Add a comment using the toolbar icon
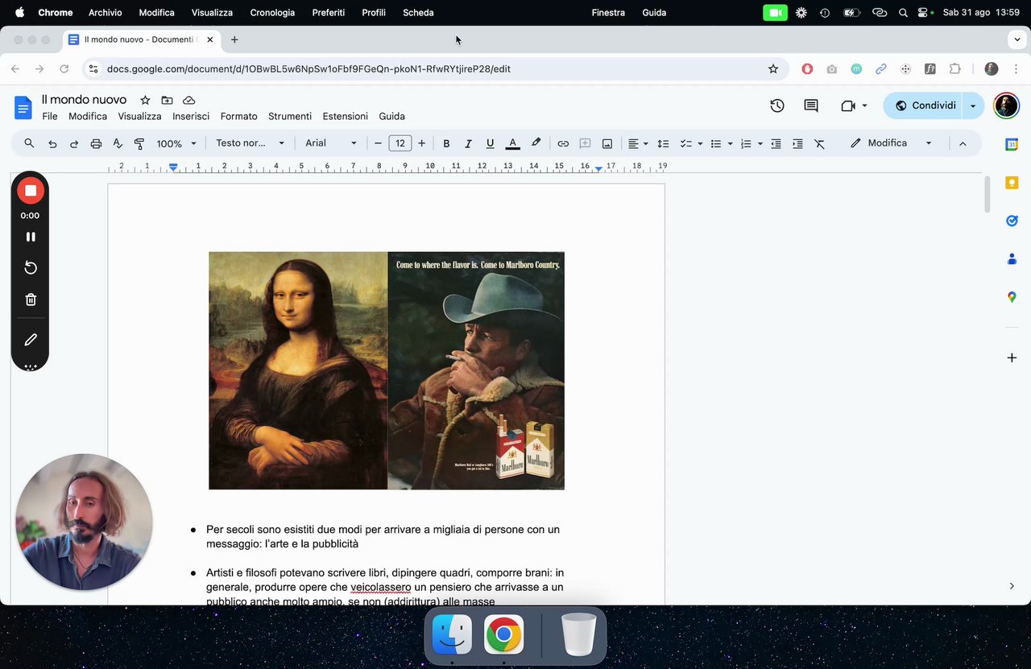1031x669 pixels. [585, 143]
